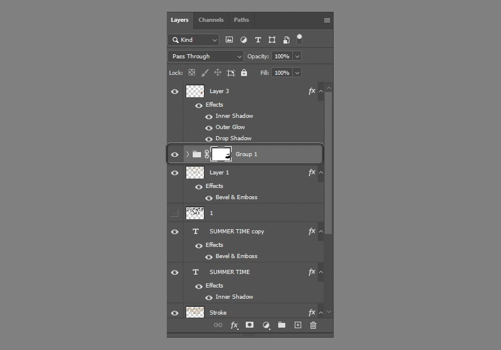Expand Group 1 contents
Image resolution: width=501 pixels, height=350 pixels.
point(187,154)
